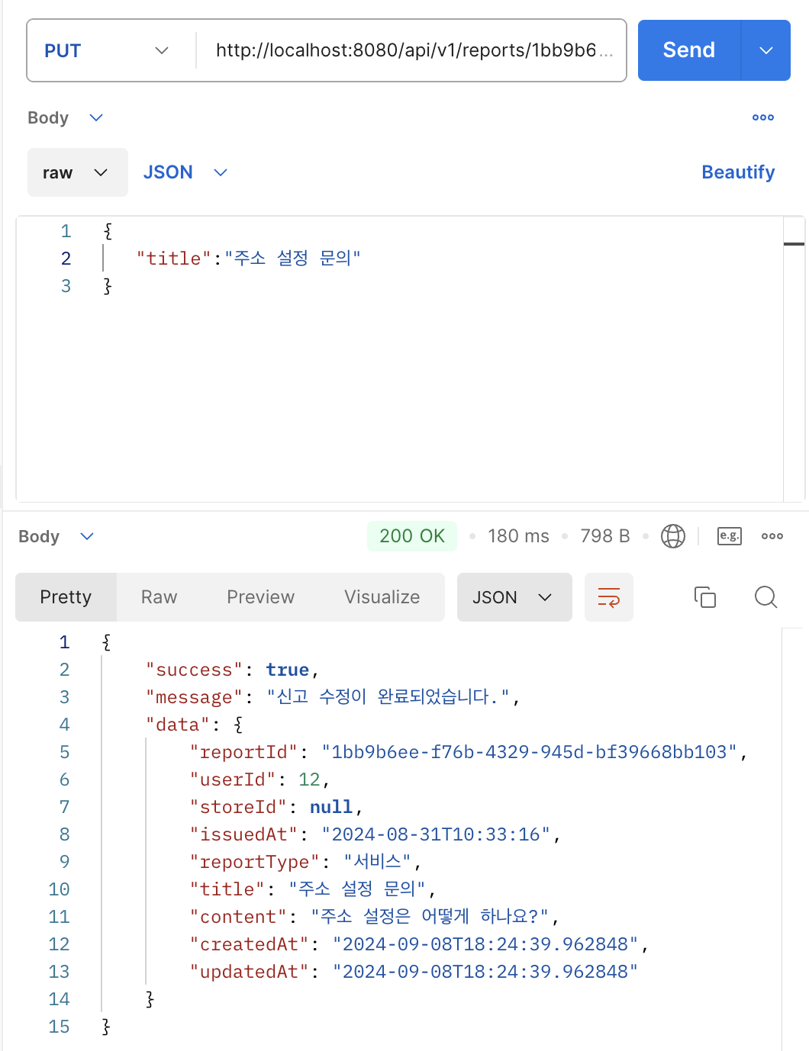The width and height of the screenshot is (809, 1051).
Task: Click the globe network icon
Action: click(672, 536)
